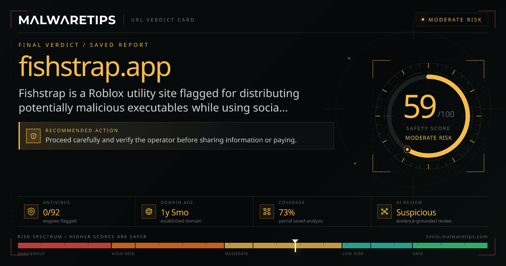The width and height of the screenshot is (506, 266).
Task: Click the coverage scan-frame icon
Action: 266,212
